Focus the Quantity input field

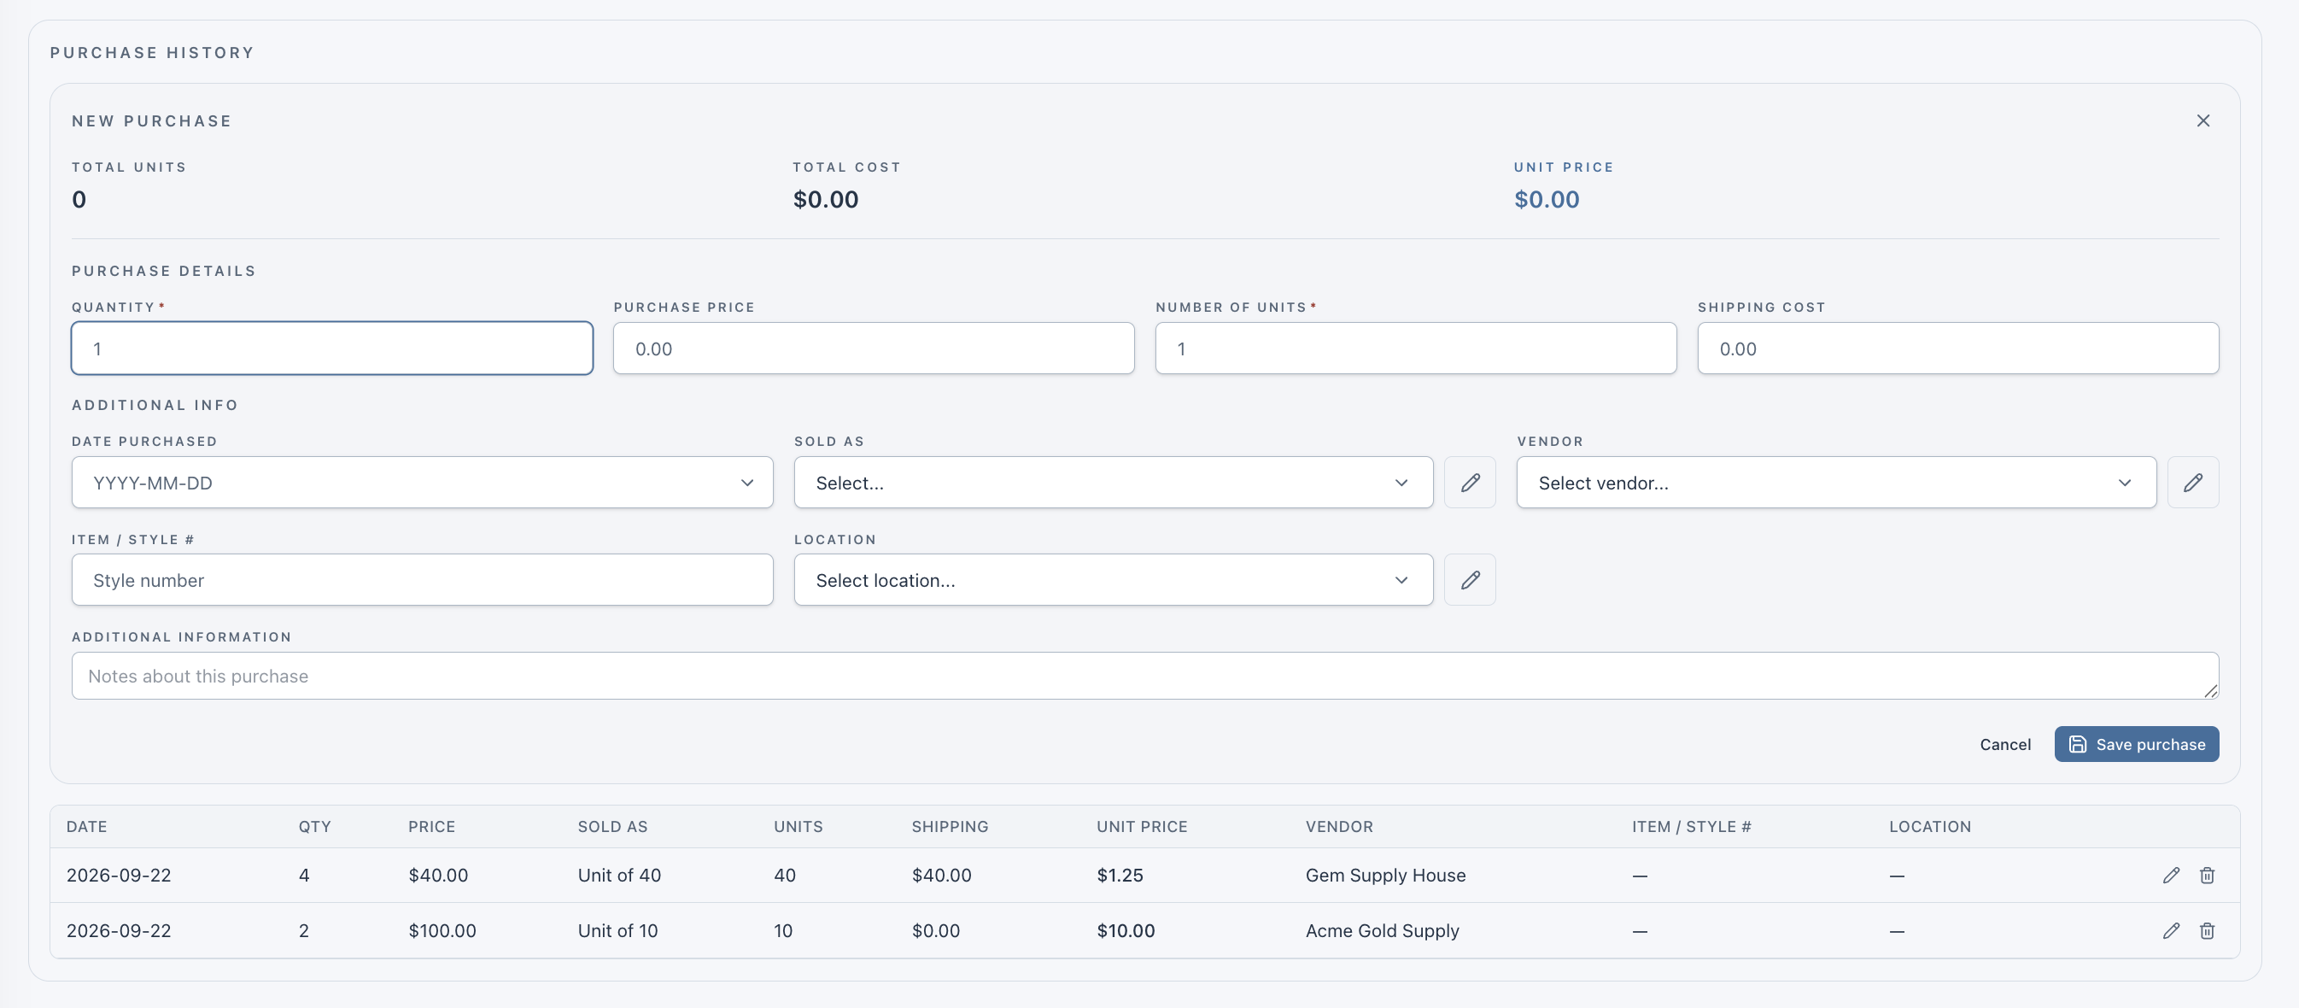(x=332, y=349)
